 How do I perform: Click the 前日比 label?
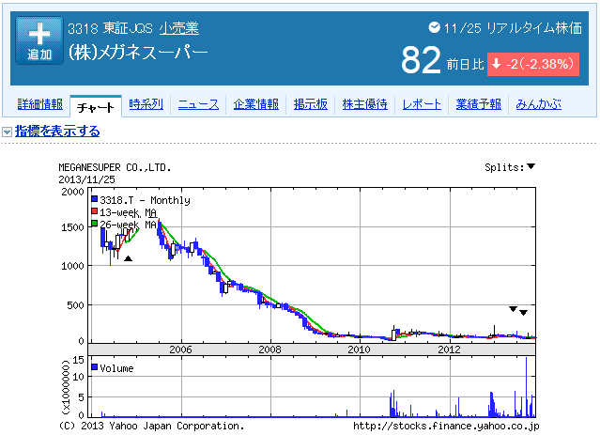466,64
